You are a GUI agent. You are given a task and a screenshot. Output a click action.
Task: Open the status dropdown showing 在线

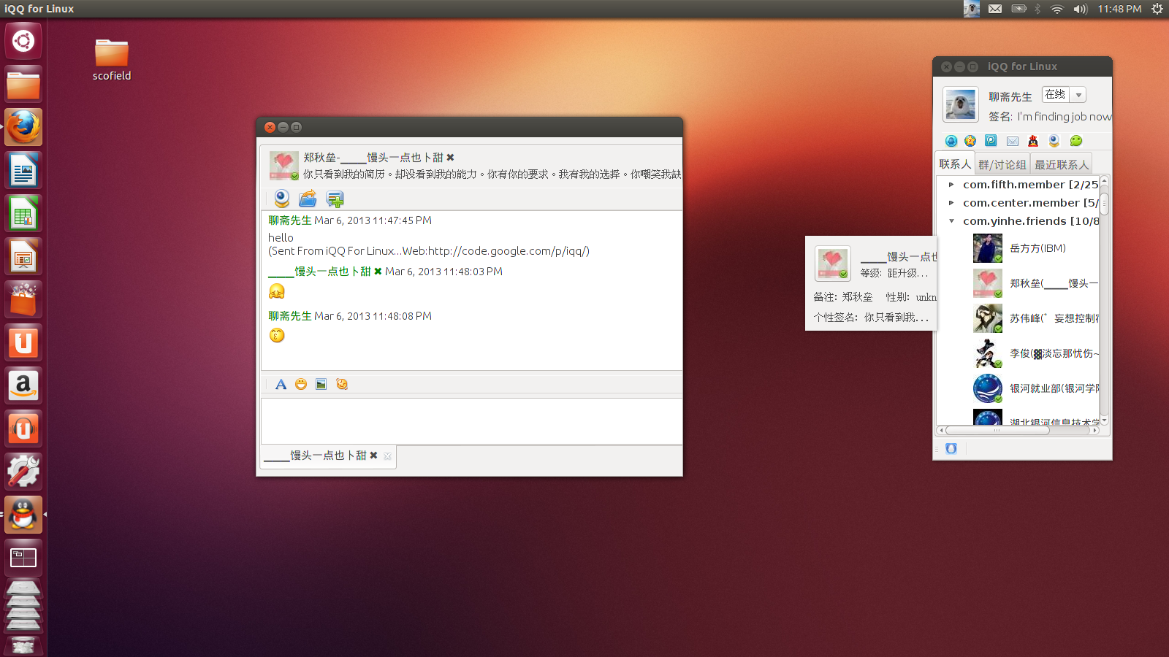point(1064,95)
